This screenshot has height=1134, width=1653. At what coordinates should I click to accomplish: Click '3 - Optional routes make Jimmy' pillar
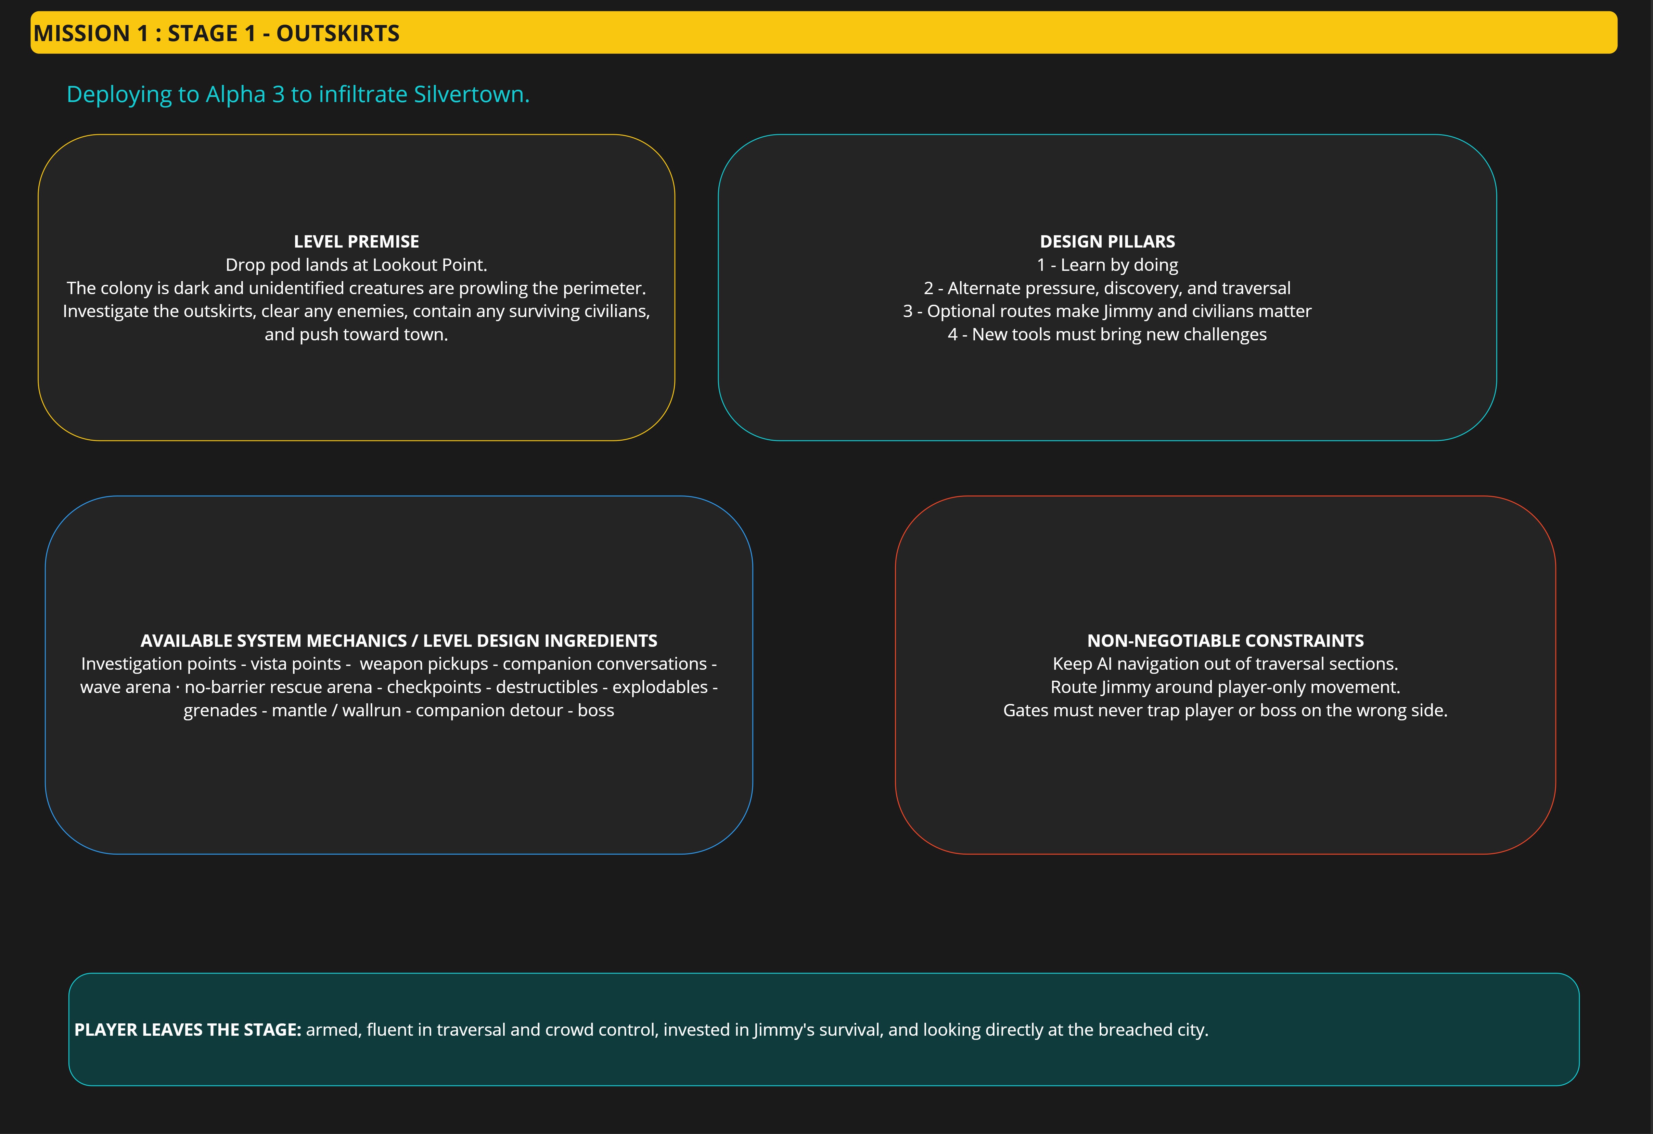(x=1107, y=311)
